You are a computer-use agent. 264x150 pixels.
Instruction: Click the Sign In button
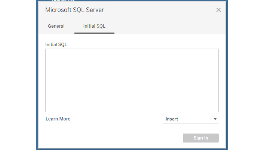click(x=201, y=138)
